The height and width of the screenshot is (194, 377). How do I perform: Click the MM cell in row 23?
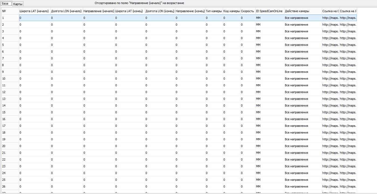[x=258, y=166]
